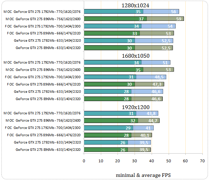Select 'M OC GeForce GTX 275 896Mb' label under 1280x1024
209x180 pixels.
43,19
